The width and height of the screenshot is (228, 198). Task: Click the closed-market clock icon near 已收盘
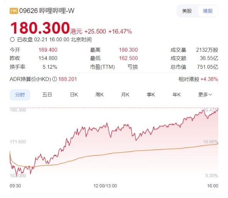[x=12, y=39]
